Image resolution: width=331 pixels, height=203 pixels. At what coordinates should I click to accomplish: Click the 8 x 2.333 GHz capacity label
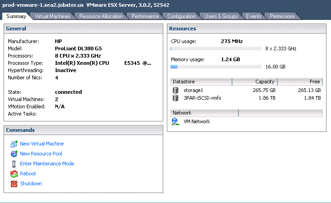click(281, 48)
